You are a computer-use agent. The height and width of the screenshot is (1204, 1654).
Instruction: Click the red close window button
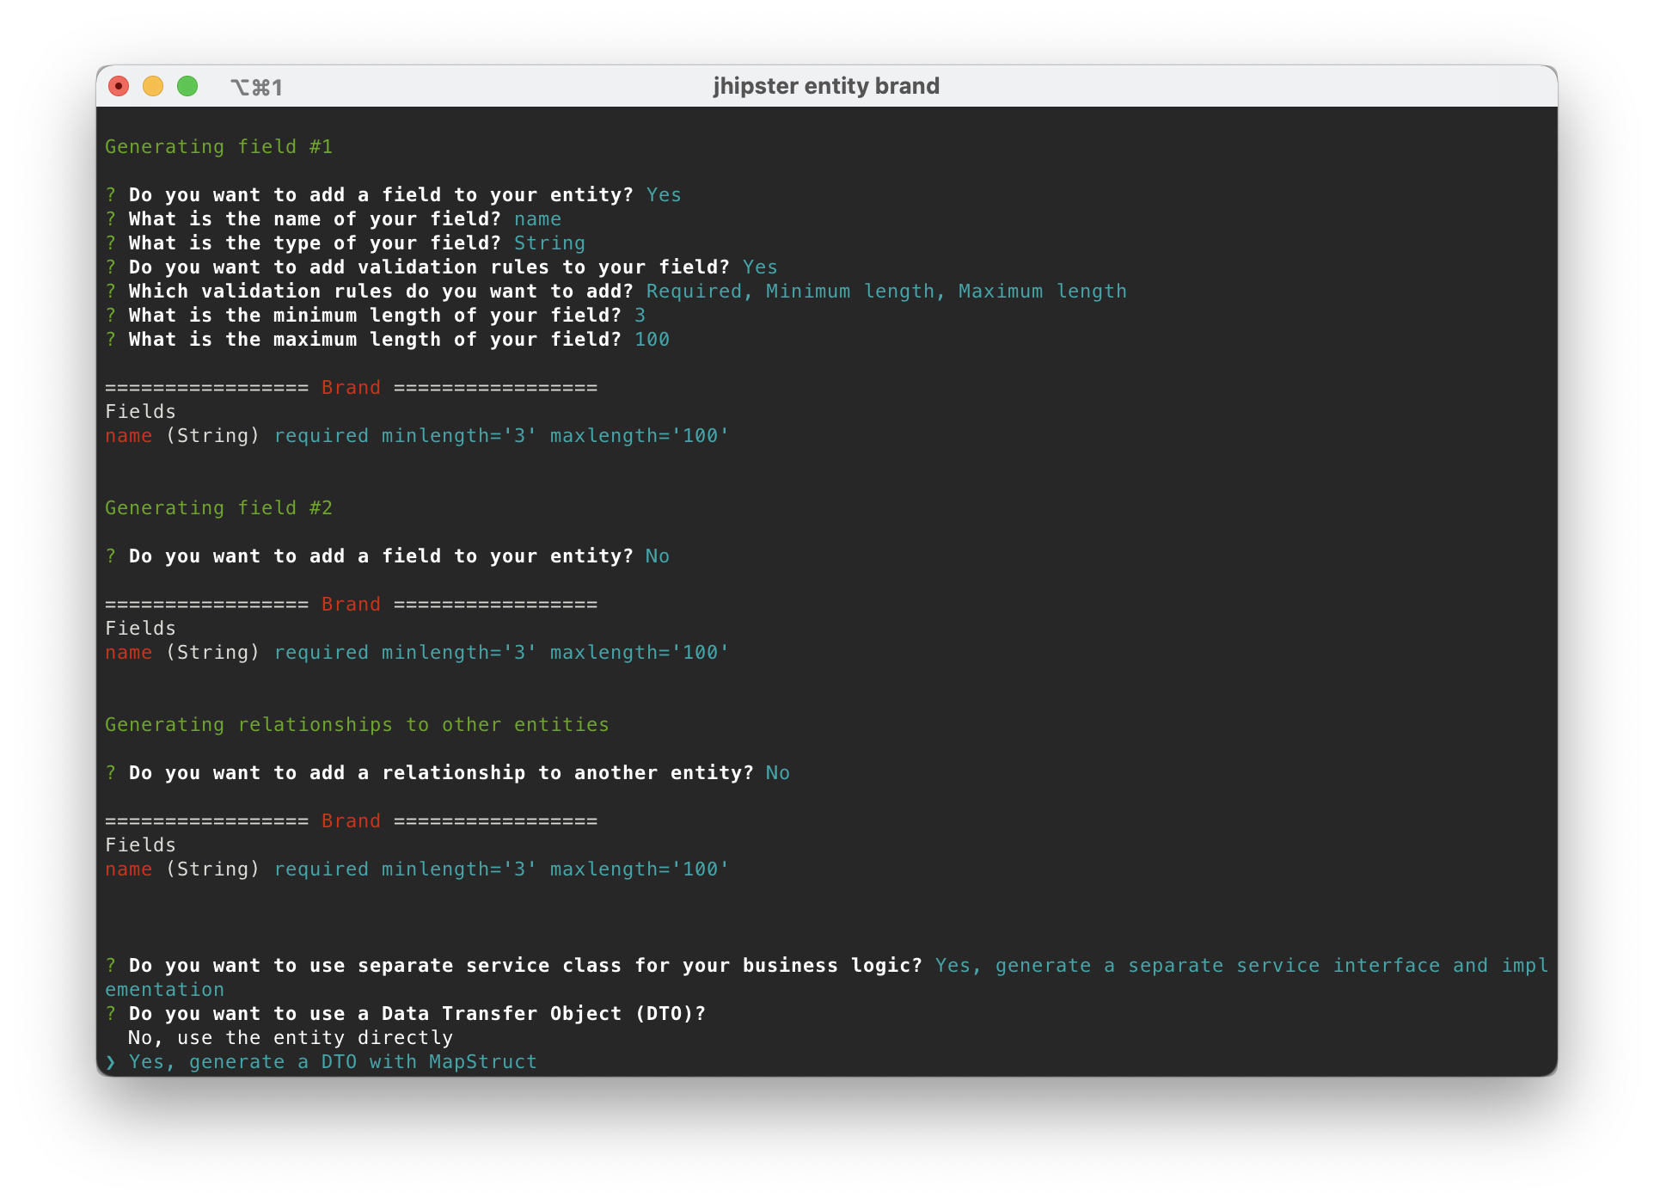click(119, 86)
